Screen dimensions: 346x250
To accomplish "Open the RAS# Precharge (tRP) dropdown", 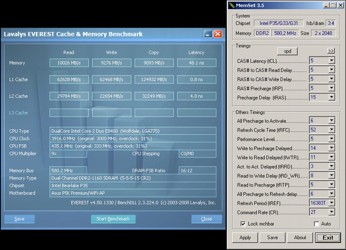I will coord(331,88).
